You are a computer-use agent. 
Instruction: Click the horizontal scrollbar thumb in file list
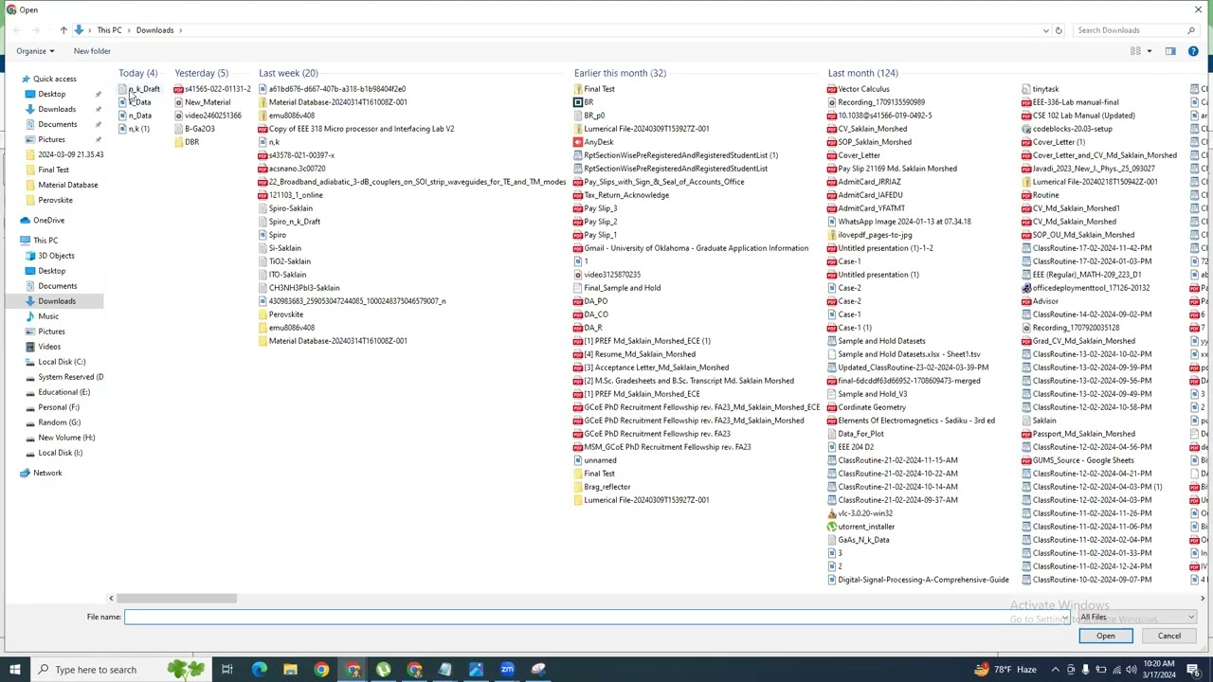coord(177,599)
